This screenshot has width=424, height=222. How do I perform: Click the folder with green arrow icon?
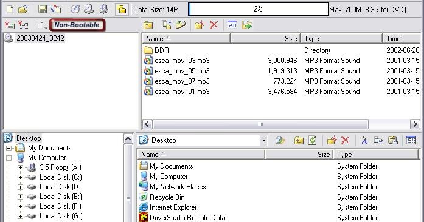pos(247,25)
